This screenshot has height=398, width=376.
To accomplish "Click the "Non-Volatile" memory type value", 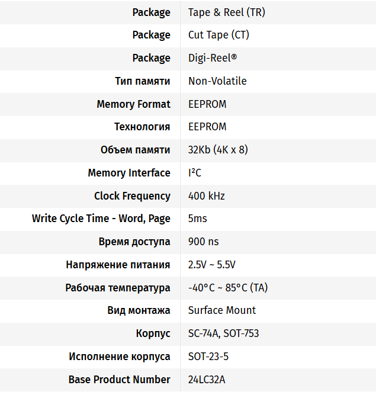I will (217, 81).
